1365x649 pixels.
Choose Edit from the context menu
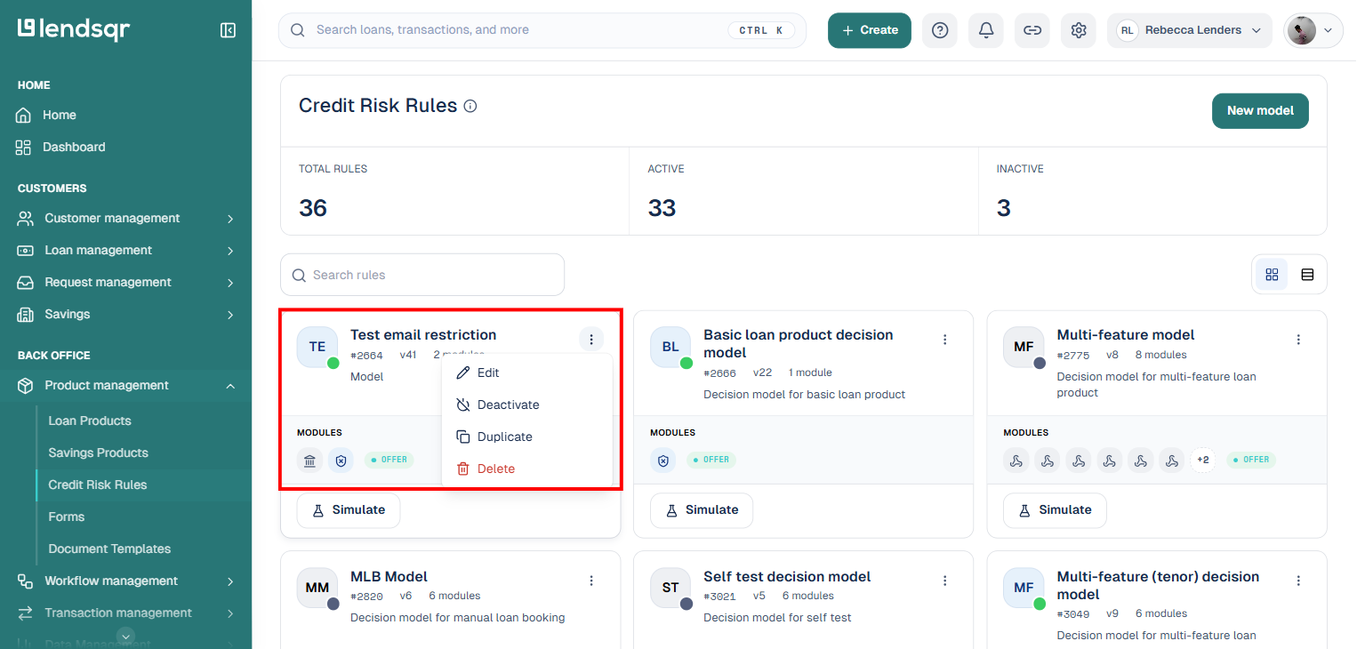coord(526,373)
